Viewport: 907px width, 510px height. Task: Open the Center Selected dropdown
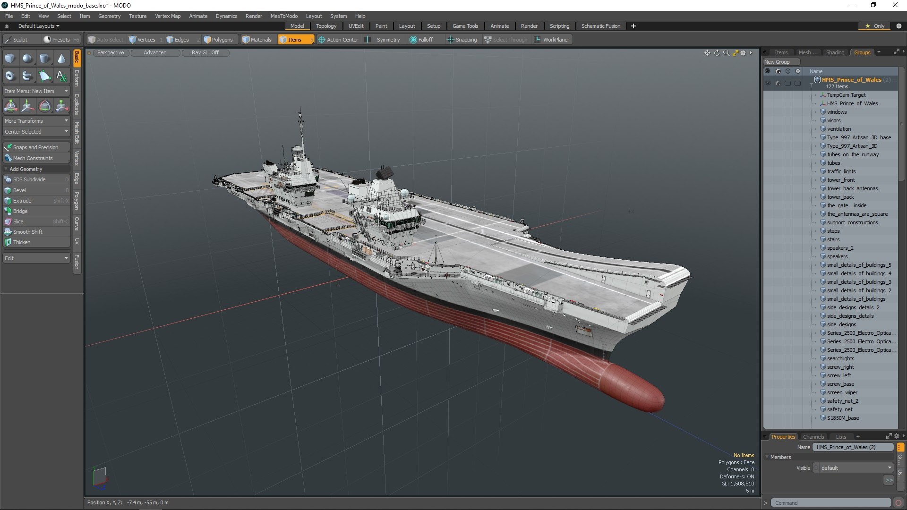click(36, 132)
